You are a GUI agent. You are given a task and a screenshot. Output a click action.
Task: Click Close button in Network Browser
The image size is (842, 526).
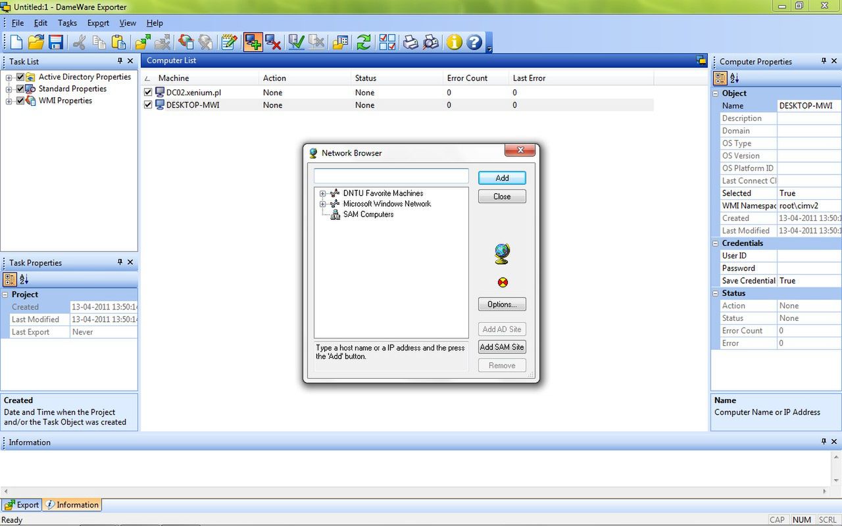click(502, 197)
